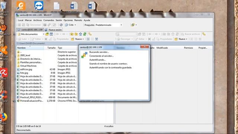238x134 pixels.
Task: Sort local files by Tamaño column
Action: pyautogui.click(x=50, y=48)
